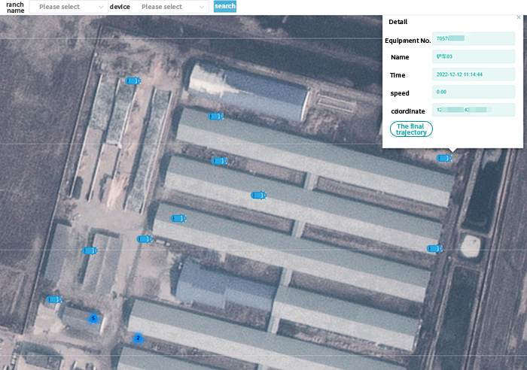Click the device marker at the map center
527x370 pixels.
(258, 195)
